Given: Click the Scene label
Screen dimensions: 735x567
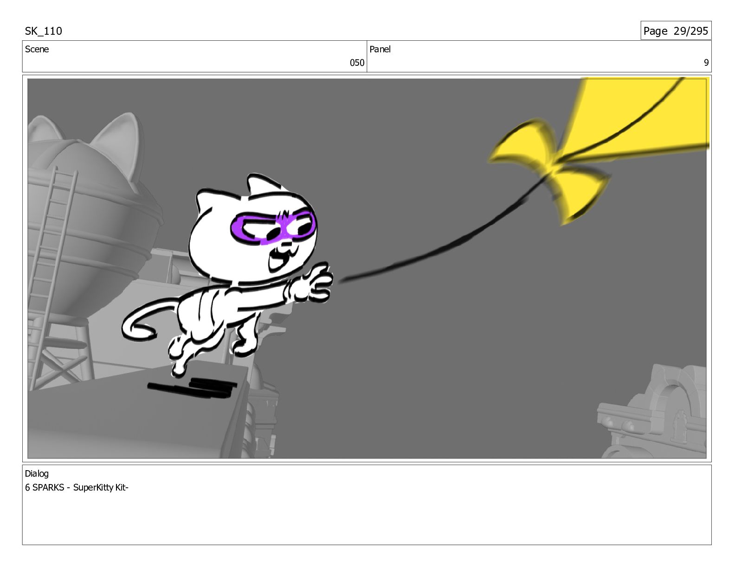Looking at the screenshot, I should 37,49.
